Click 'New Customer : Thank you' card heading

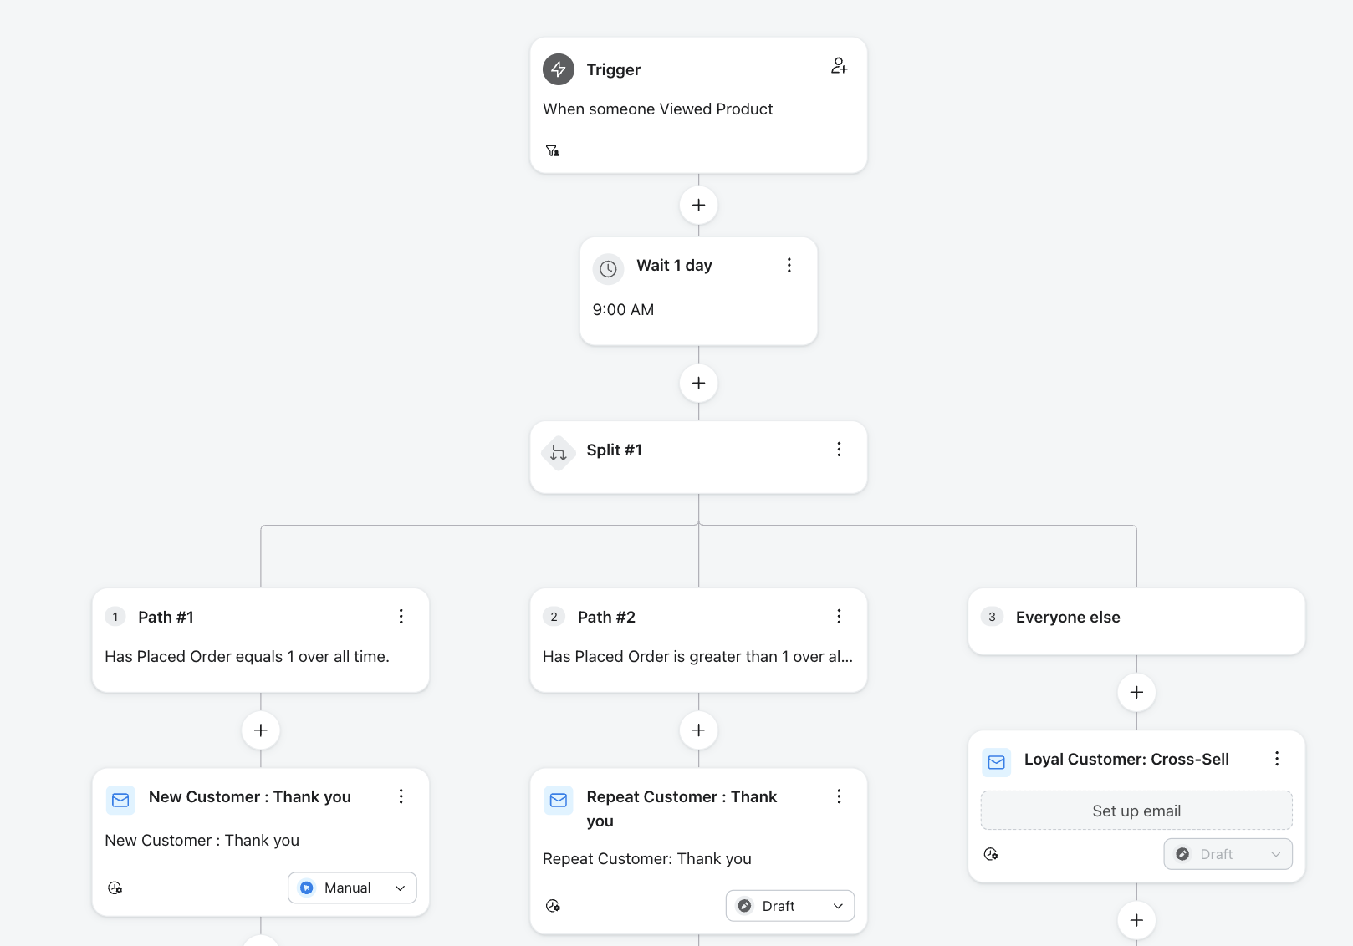pyautogui.click(x=250, y=797)
